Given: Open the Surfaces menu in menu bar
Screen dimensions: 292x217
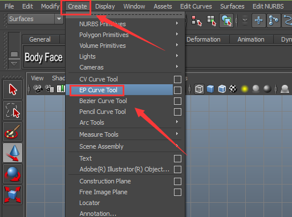Looking at the screenshot, I should [232, 6].
